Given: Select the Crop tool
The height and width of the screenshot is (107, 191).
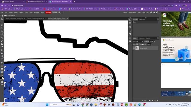Looking at the screenshot, I should click(x=2, y=32).
